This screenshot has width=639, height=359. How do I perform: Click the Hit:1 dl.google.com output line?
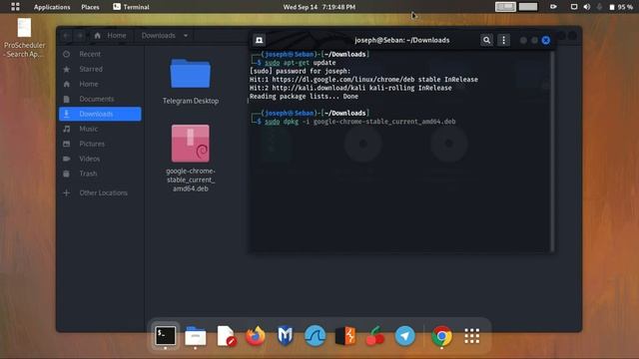point(363,80)
